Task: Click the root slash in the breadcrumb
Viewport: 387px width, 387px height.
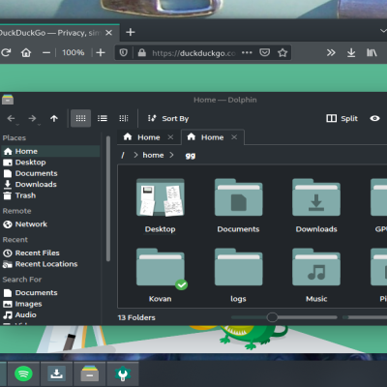Action: [123, 156]
